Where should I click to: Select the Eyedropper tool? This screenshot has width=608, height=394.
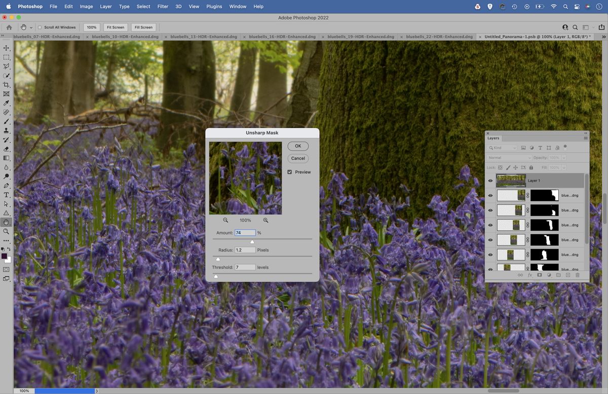[7, 103]
